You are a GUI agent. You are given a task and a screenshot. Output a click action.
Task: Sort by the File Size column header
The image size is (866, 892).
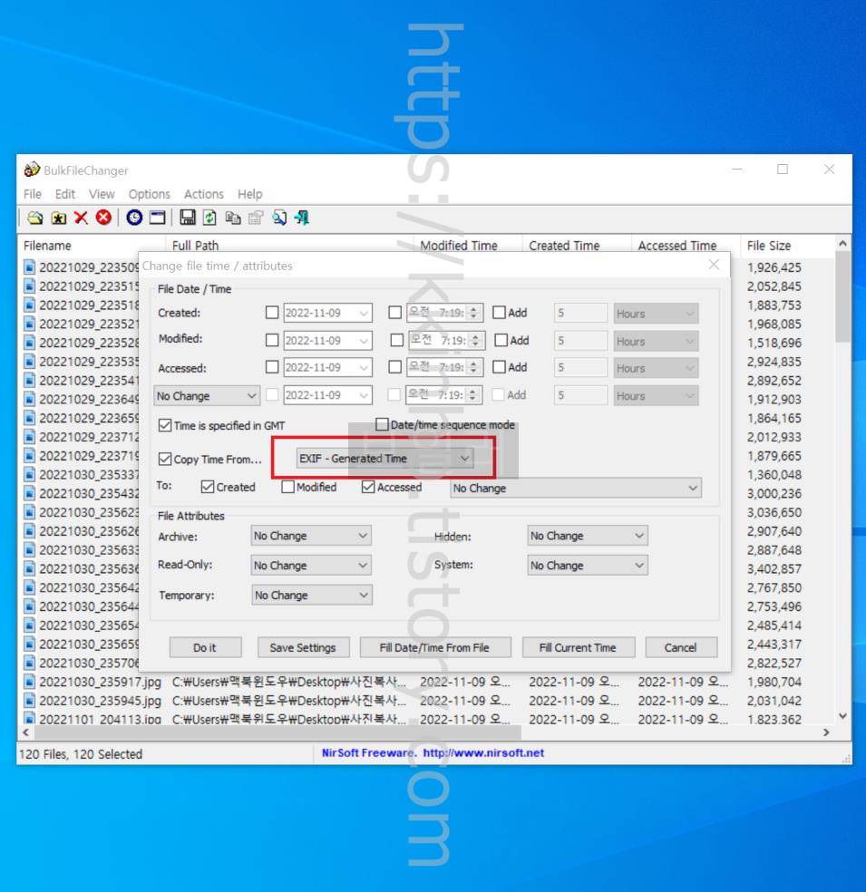coord(787,245)
